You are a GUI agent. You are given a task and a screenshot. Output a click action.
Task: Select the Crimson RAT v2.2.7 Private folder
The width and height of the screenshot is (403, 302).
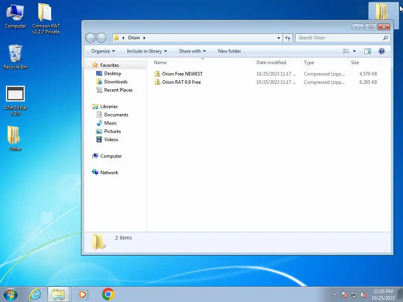point(46,18)
